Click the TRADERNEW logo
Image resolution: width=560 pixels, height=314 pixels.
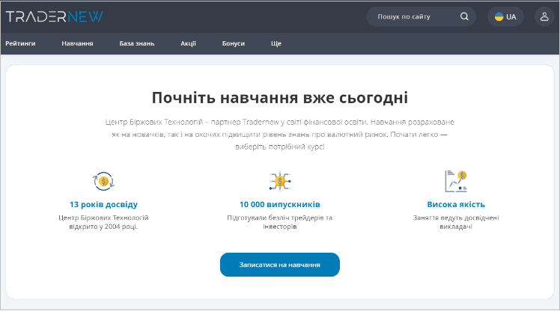[55, 16]
